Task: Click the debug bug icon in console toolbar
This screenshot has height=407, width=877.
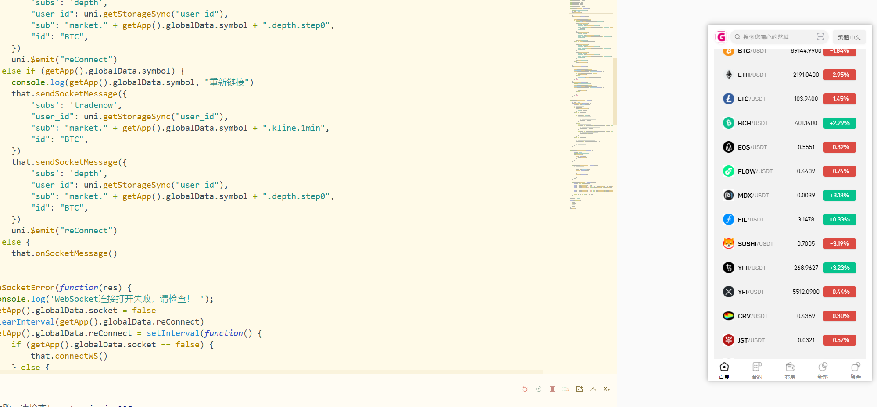Action: pyautogui.click(x=525, y=389)
